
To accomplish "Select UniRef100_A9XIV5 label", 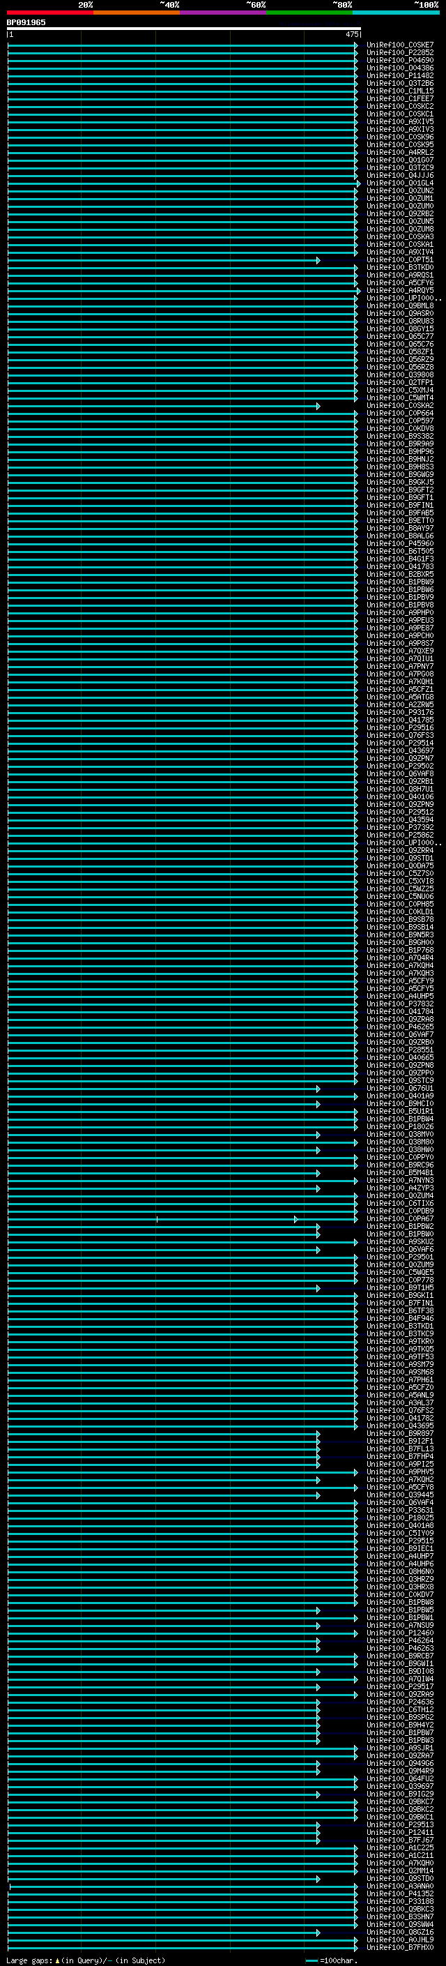I will click(x=400, y=122).
